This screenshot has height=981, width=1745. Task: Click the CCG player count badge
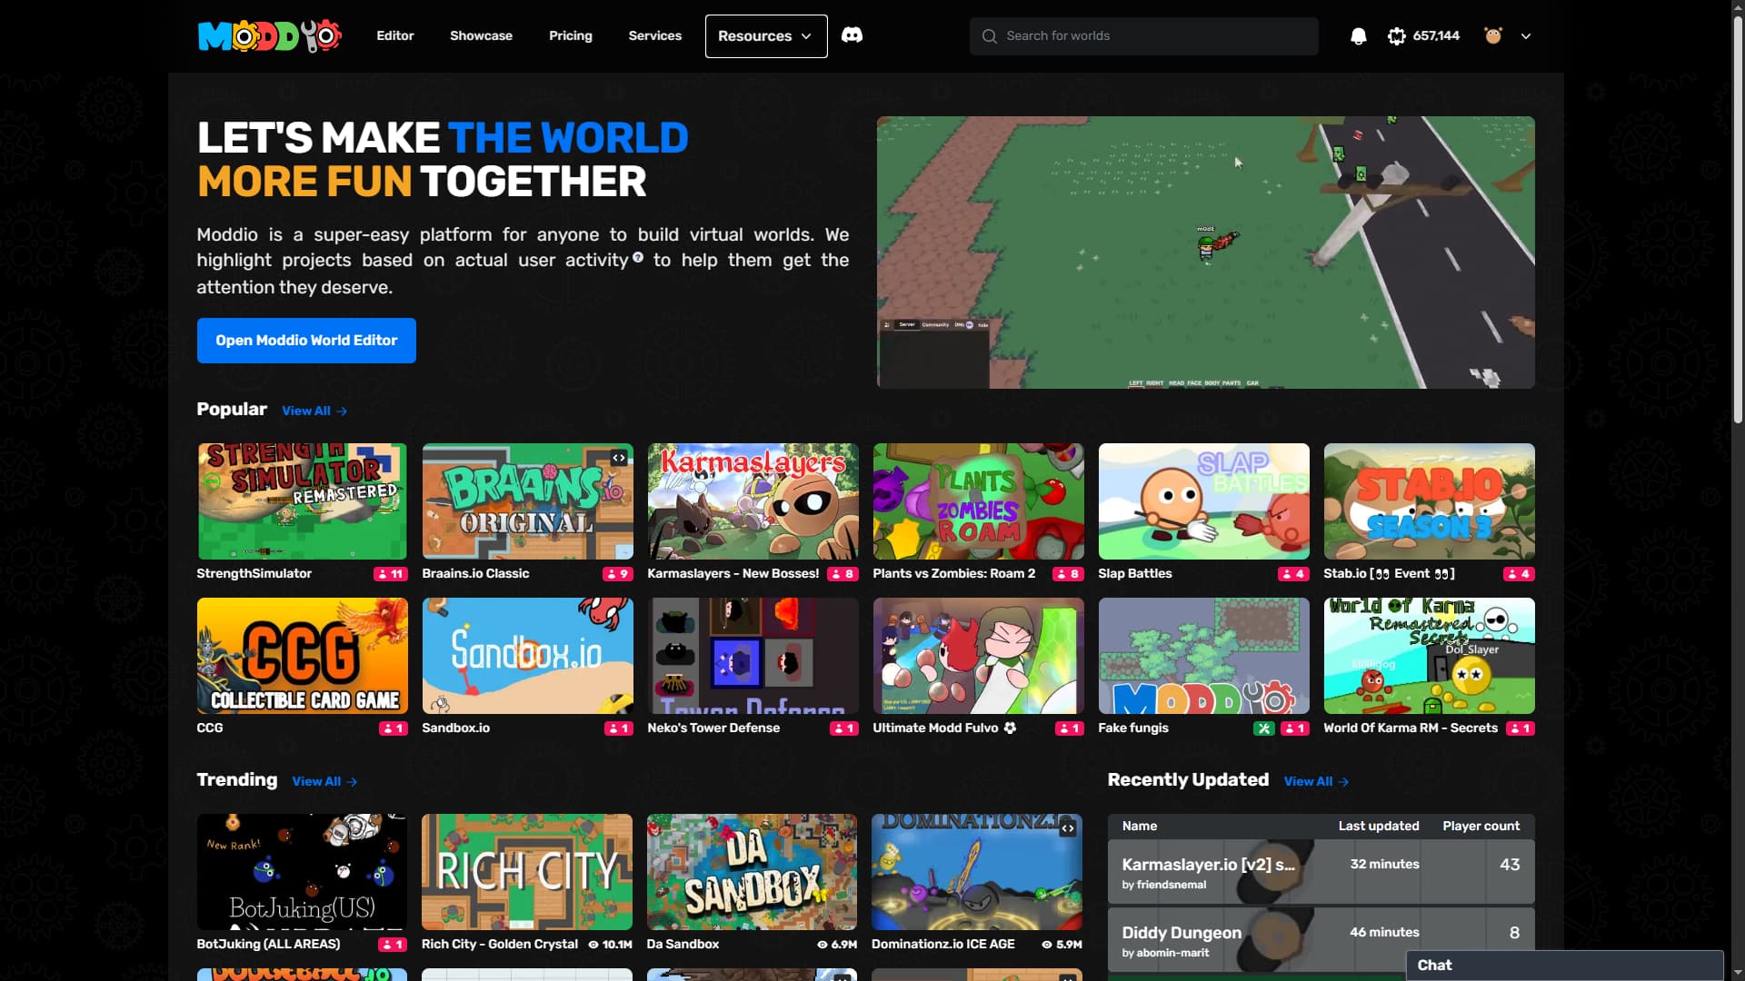(394, 728)
